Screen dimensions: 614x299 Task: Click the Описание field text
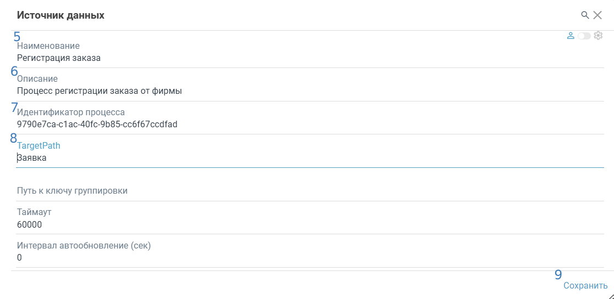(x=99, y=91)
